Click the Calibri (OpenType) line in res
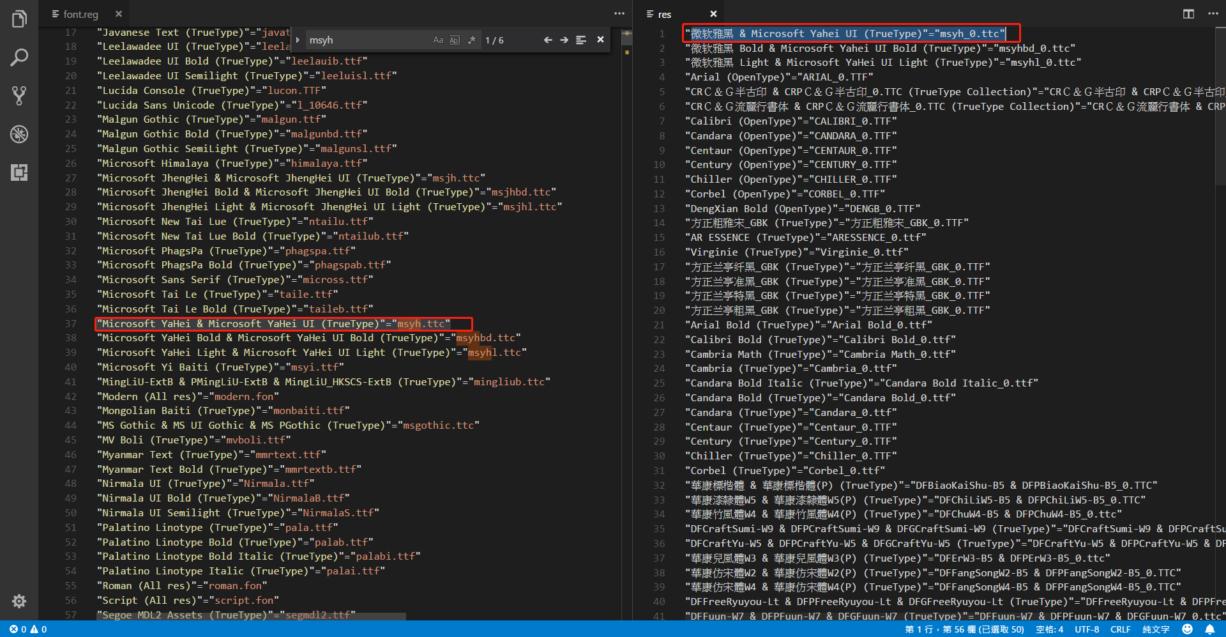1226x637 pixels. (791, 121)
